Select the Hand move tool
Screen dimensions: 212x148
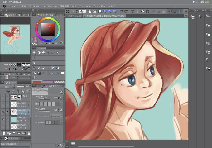(x=39, y=53)
